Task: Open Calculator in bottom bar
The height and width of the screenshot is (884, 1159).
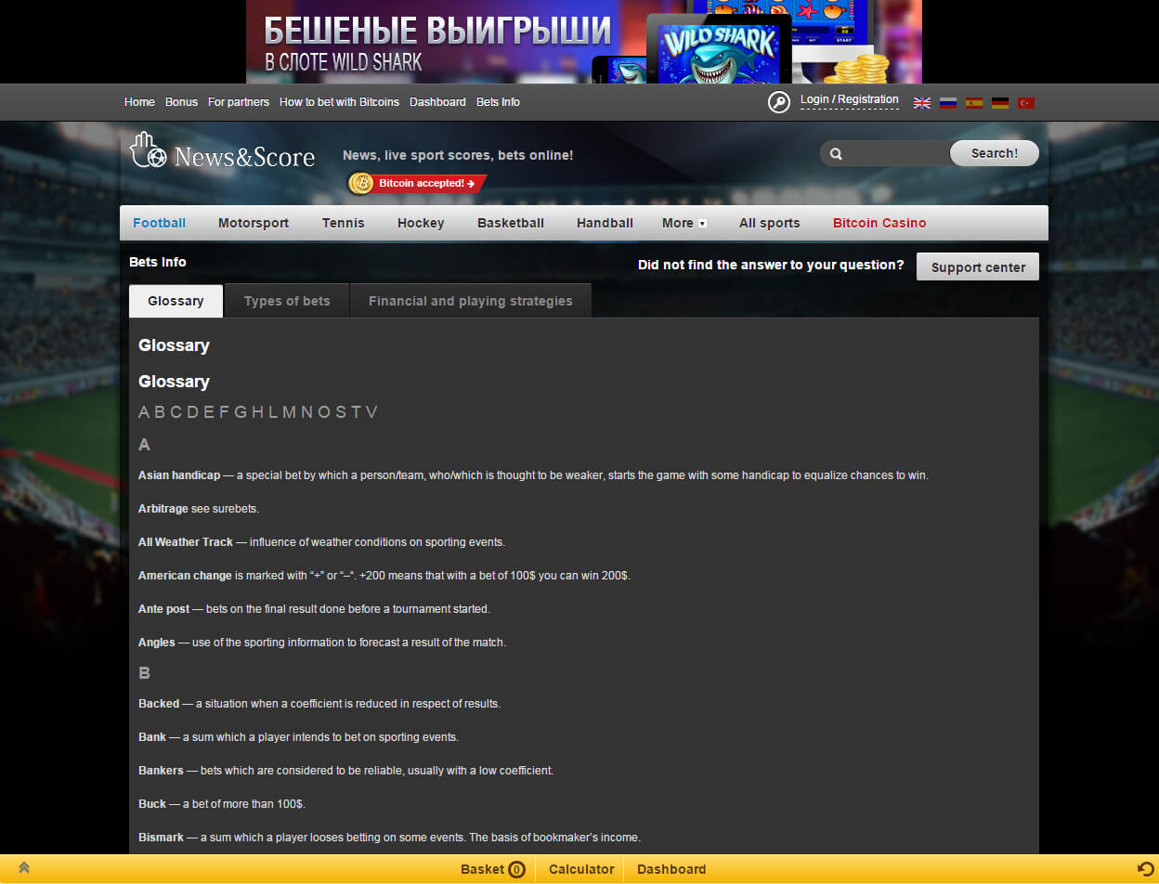Action: click(x=581, y=869)
